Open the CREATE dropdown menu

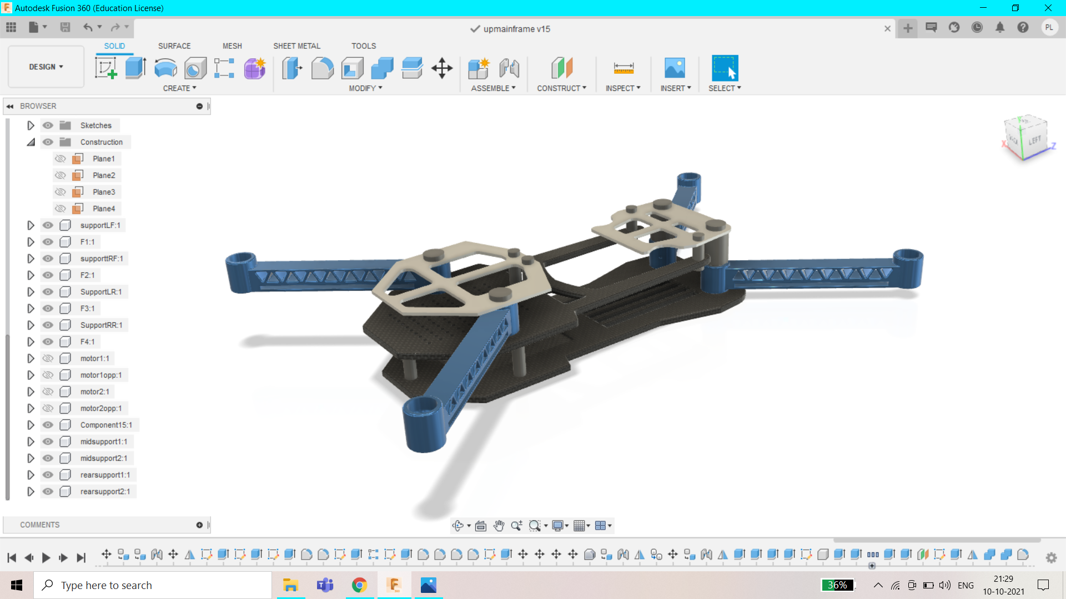click(179, 88)
